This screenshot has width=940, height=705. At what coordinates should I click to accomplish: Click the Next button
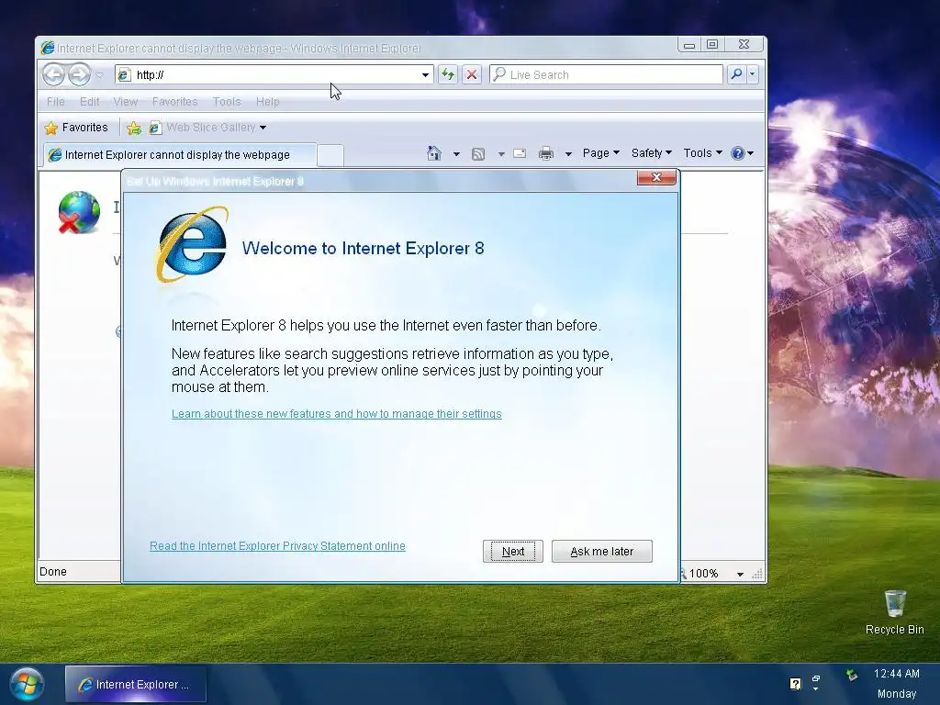tap(513, 552)
